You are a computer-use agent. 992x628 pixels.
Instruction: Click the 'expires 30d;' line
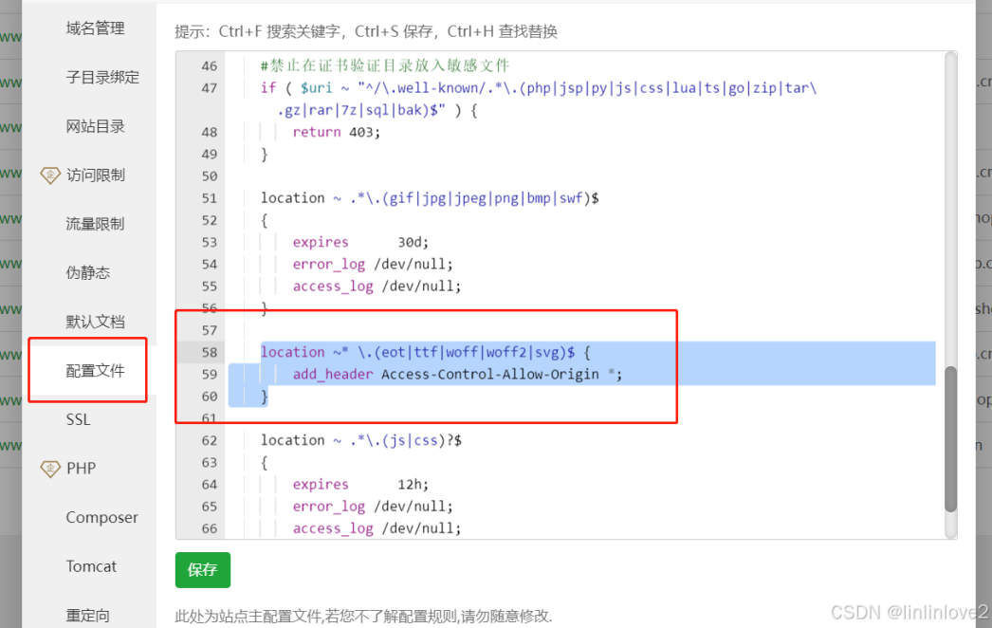click(360, 243)
